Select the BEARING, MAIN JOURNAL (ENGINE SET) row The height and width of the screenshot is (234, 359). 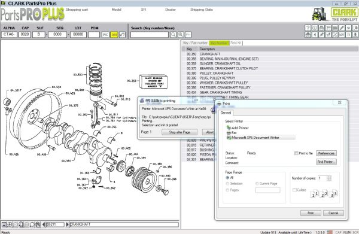(270, 59)
